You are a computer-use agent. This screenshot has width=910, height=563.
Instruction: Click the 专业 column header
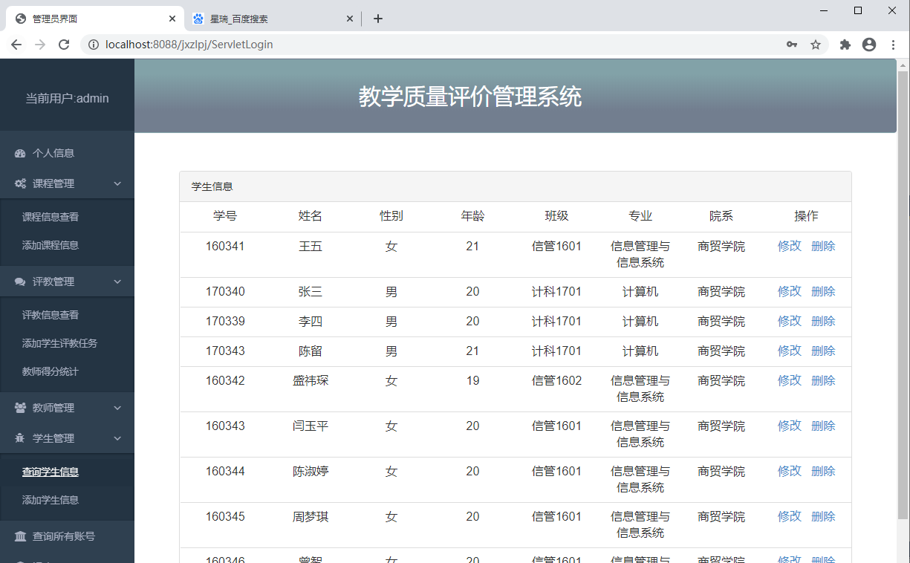[640, 216]
